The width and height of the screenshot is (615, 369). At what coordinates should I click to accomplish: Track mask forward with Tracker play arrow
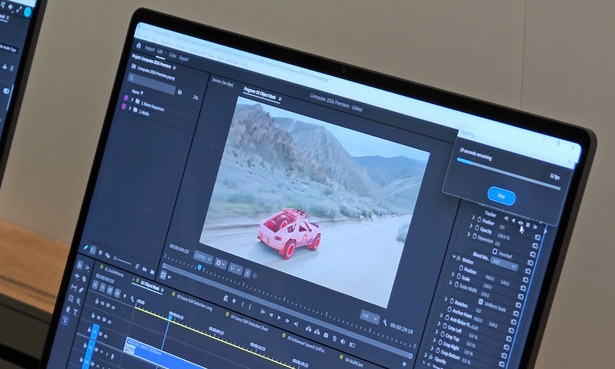[535, 227]
